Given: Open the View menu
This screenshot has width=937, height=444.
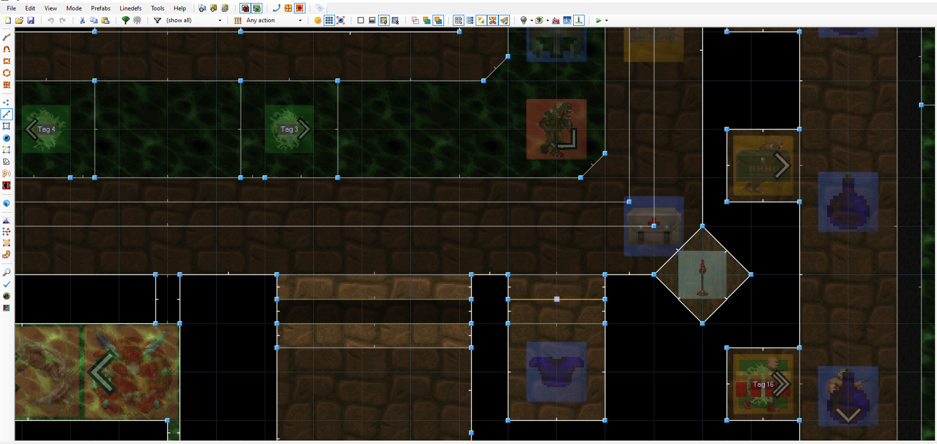Looking at the screenshot, I should click(x=50, y=8).
